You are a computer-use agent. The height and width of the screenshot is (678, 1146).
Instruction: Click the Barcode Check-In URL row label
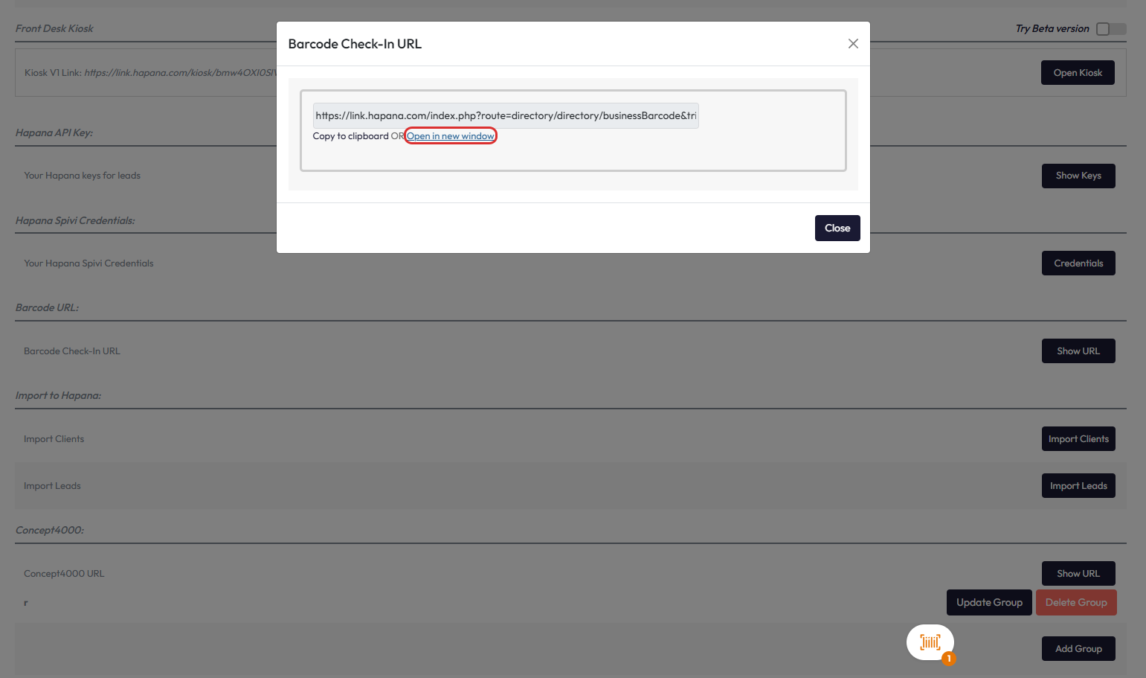[72, 351]
